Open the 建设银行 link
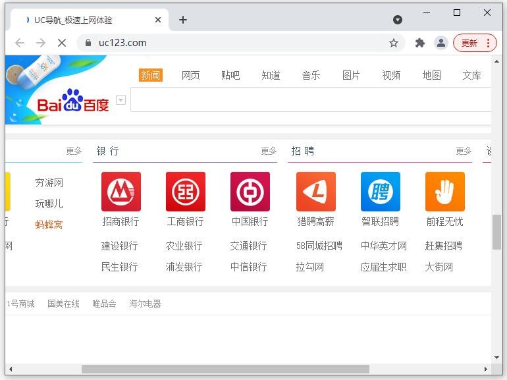Viewport: 507px width, 380px height. 120,246
